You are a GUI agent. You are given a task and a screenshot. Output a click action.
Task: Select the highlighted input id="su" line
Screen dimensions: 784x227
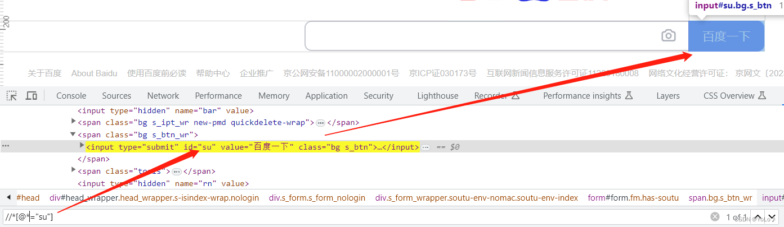252,147
